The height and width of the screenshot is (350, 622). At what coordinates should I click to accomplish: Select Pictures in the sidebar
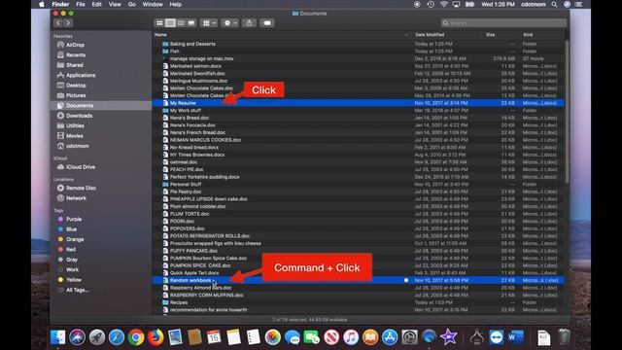(x=76, y=95)
